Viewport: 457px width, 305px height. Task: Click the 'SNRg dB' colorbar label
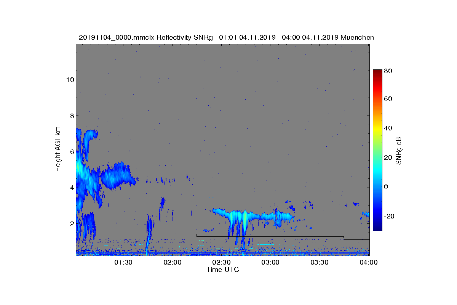point(399,151)
